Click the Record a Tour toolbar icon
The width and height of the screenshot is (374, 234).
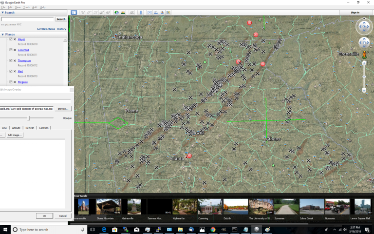(x=108, y=12)
